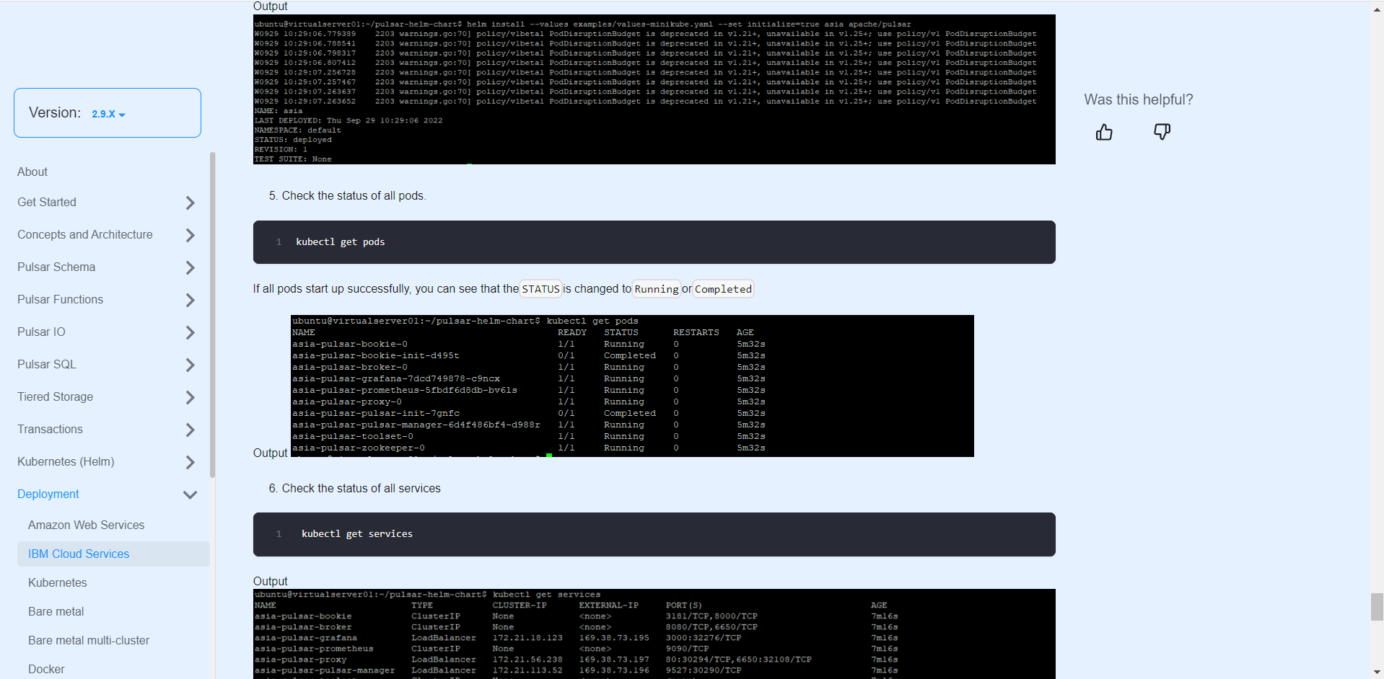Expand the Pulsar SQL chevron

click(190, 365)
